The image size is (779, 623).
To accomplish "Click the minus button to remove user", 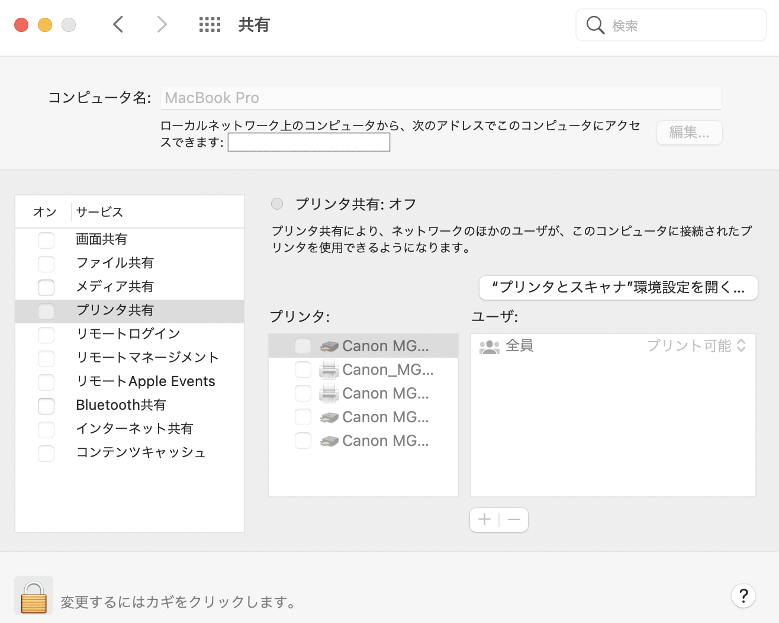I will (514, 520).
